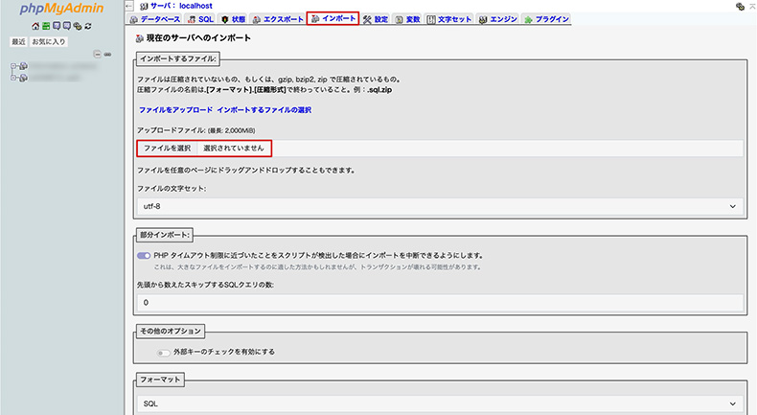The height and width of the screenshot is (415, 757).
Task: Open the phpMyAdmin documentation icon
Action: coord(56,27)
